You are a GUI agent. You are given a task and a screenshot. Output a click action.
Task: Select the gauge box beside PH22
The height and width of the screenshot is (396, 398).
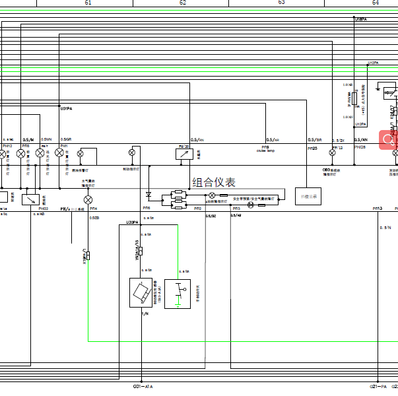[31, 199]
